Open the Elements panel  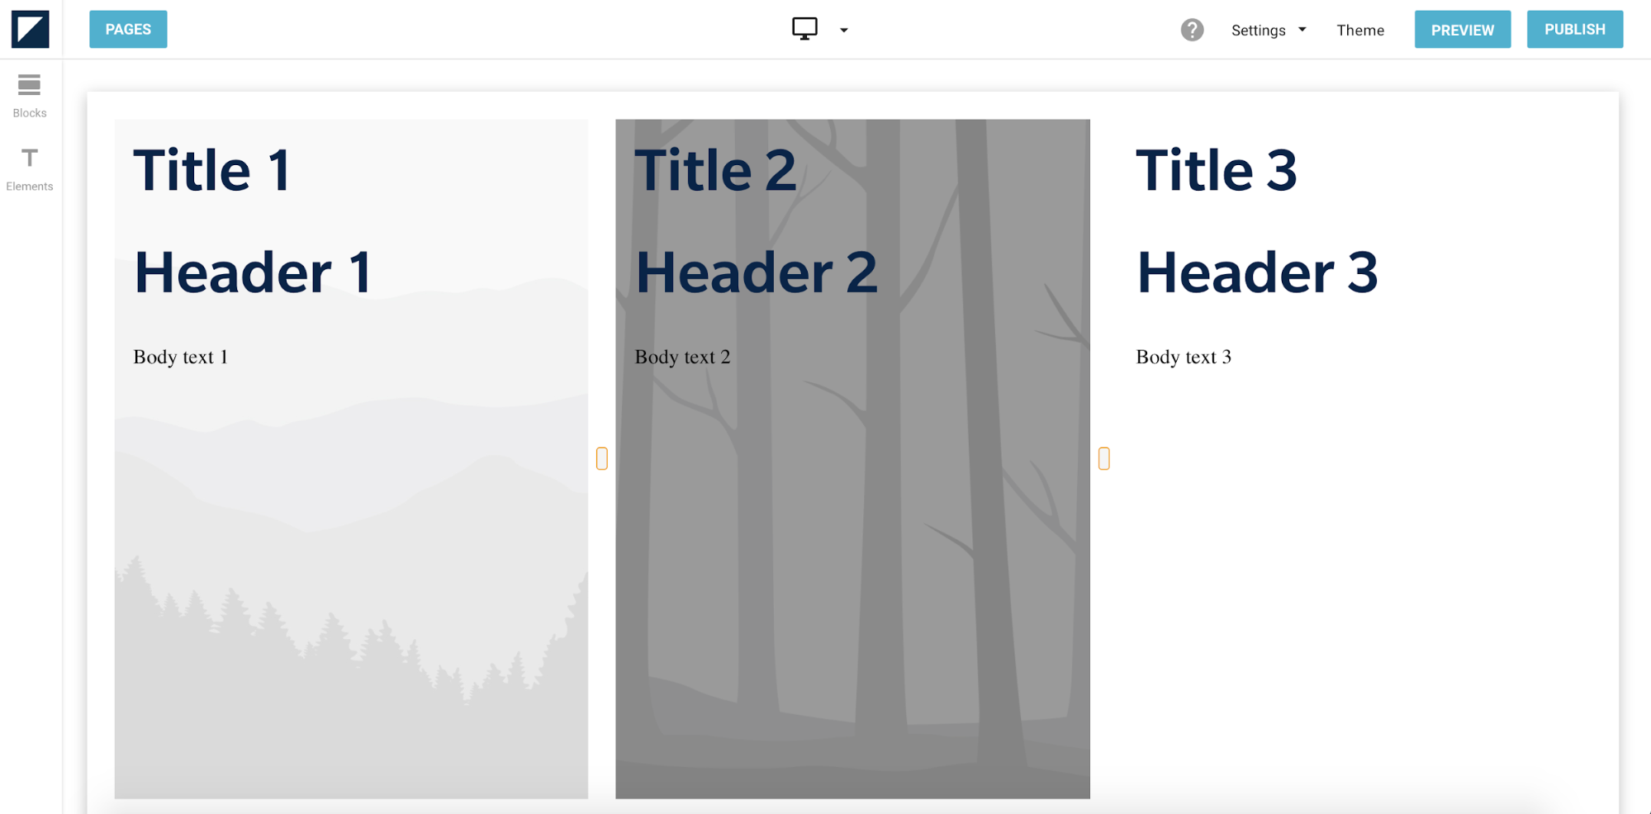click(30, 169)
